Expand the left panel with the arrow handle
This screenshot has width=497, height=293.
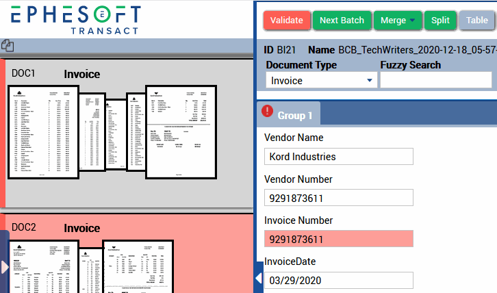coord(4,267)
